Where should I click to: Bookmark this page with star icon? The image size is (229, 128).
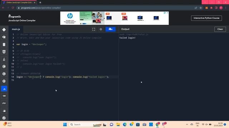(201, 8)
